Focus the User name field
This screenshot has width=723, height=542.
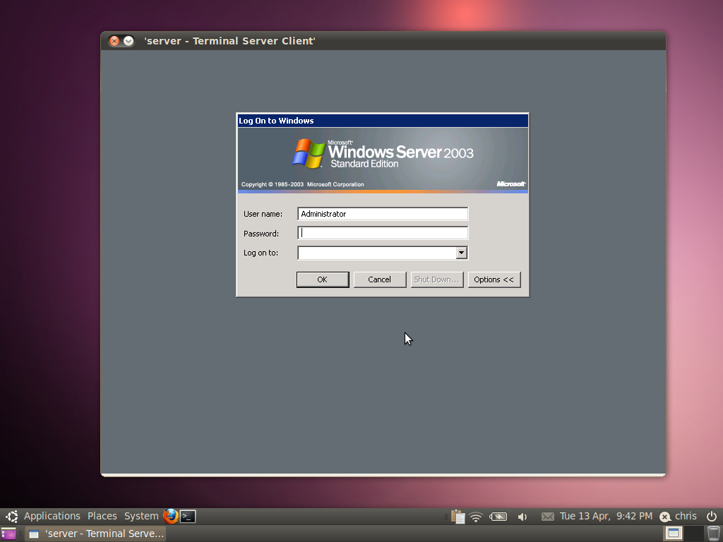pyautogui.click(x=383, y=214)
